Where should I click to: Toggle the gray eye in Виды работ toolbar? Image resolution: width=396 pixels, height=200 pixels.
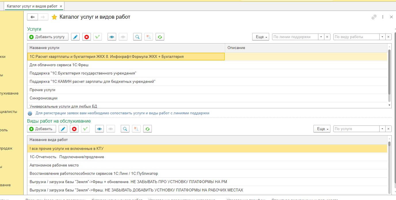point(111,129)
